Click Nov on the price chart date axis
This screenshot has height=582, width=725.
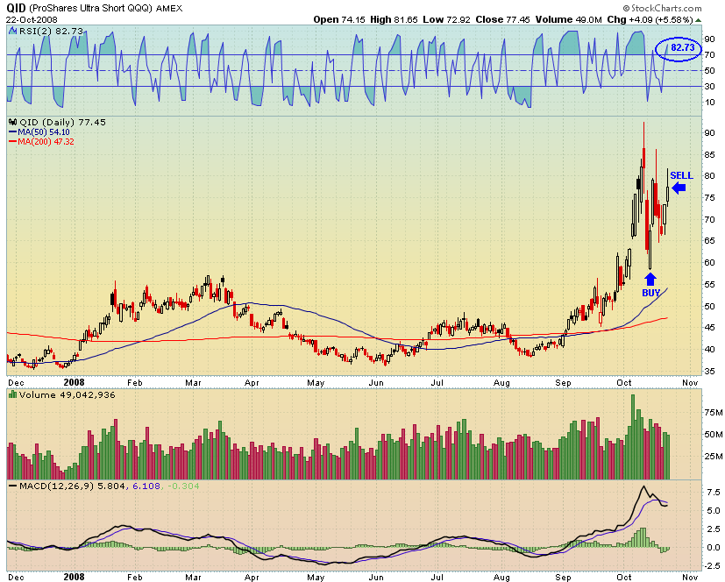[690, 383]
